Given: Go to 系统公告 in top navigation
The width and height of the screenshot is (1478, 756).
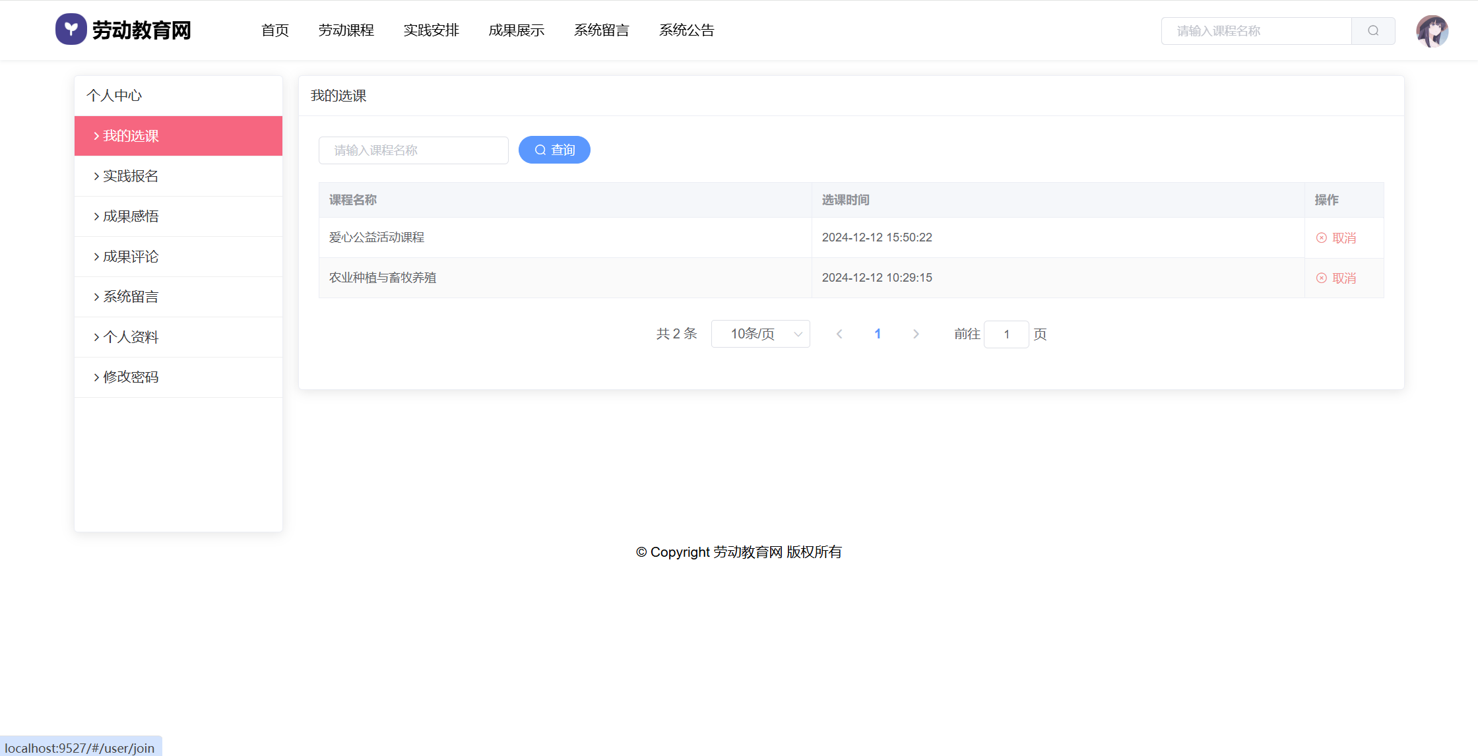Looking at the screenshot, I should click(x=686, y=30).
